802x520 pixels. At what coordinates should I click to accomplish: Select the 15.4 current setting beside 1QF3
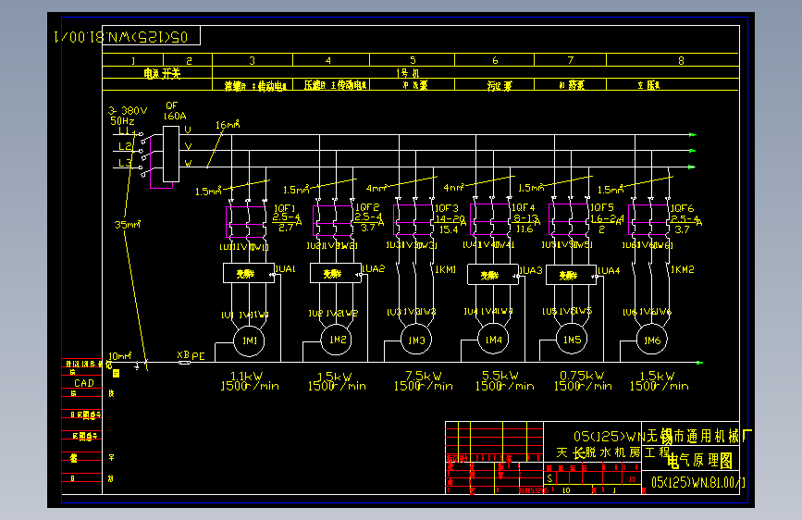(449, 229)
